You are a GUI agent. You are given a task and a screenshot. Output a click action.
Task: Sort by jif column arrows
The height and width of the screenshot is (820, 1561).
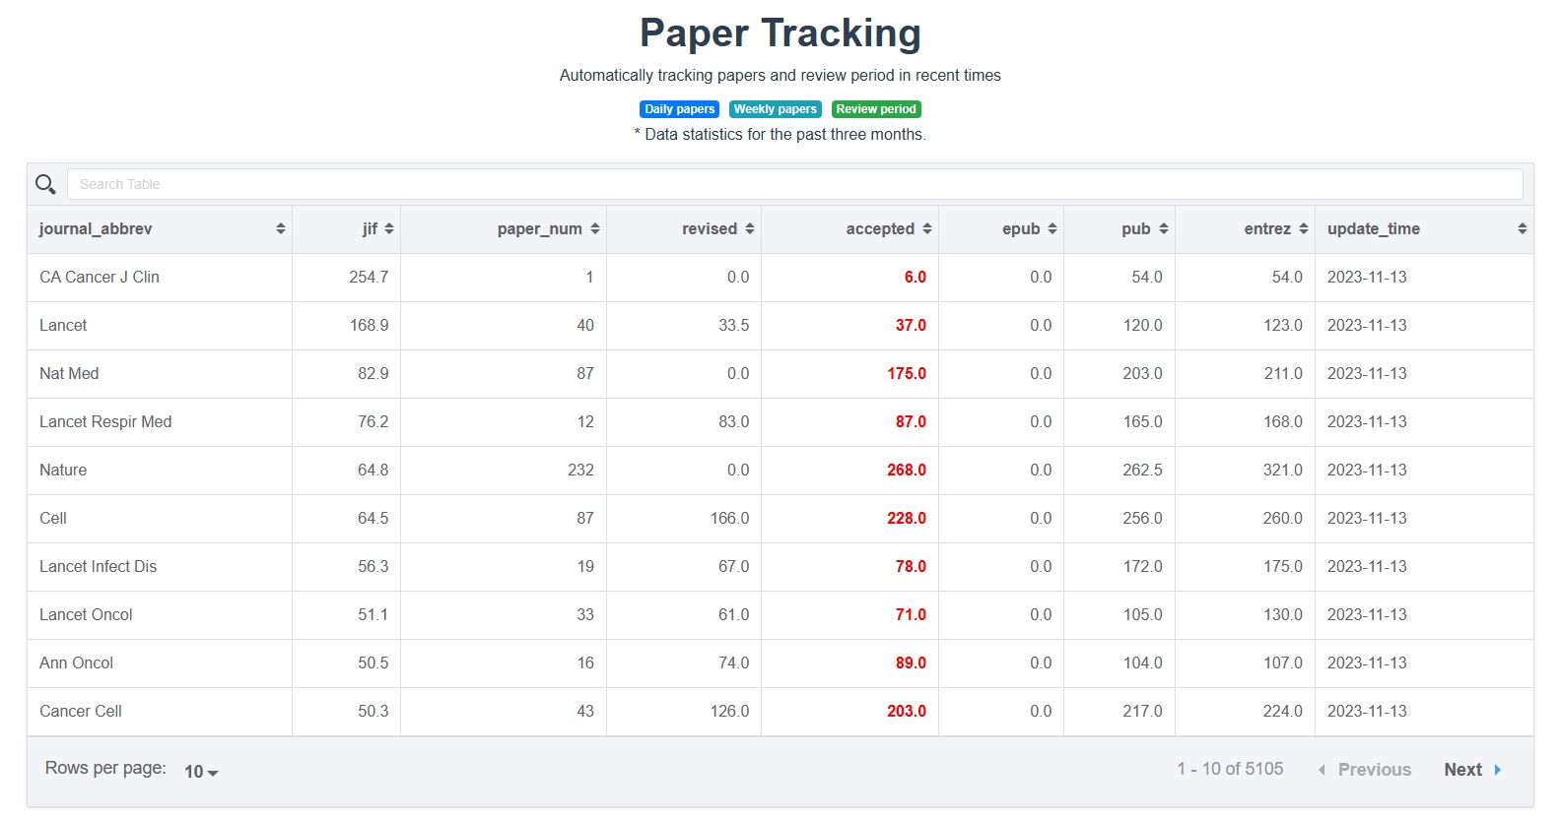(389, 228)
